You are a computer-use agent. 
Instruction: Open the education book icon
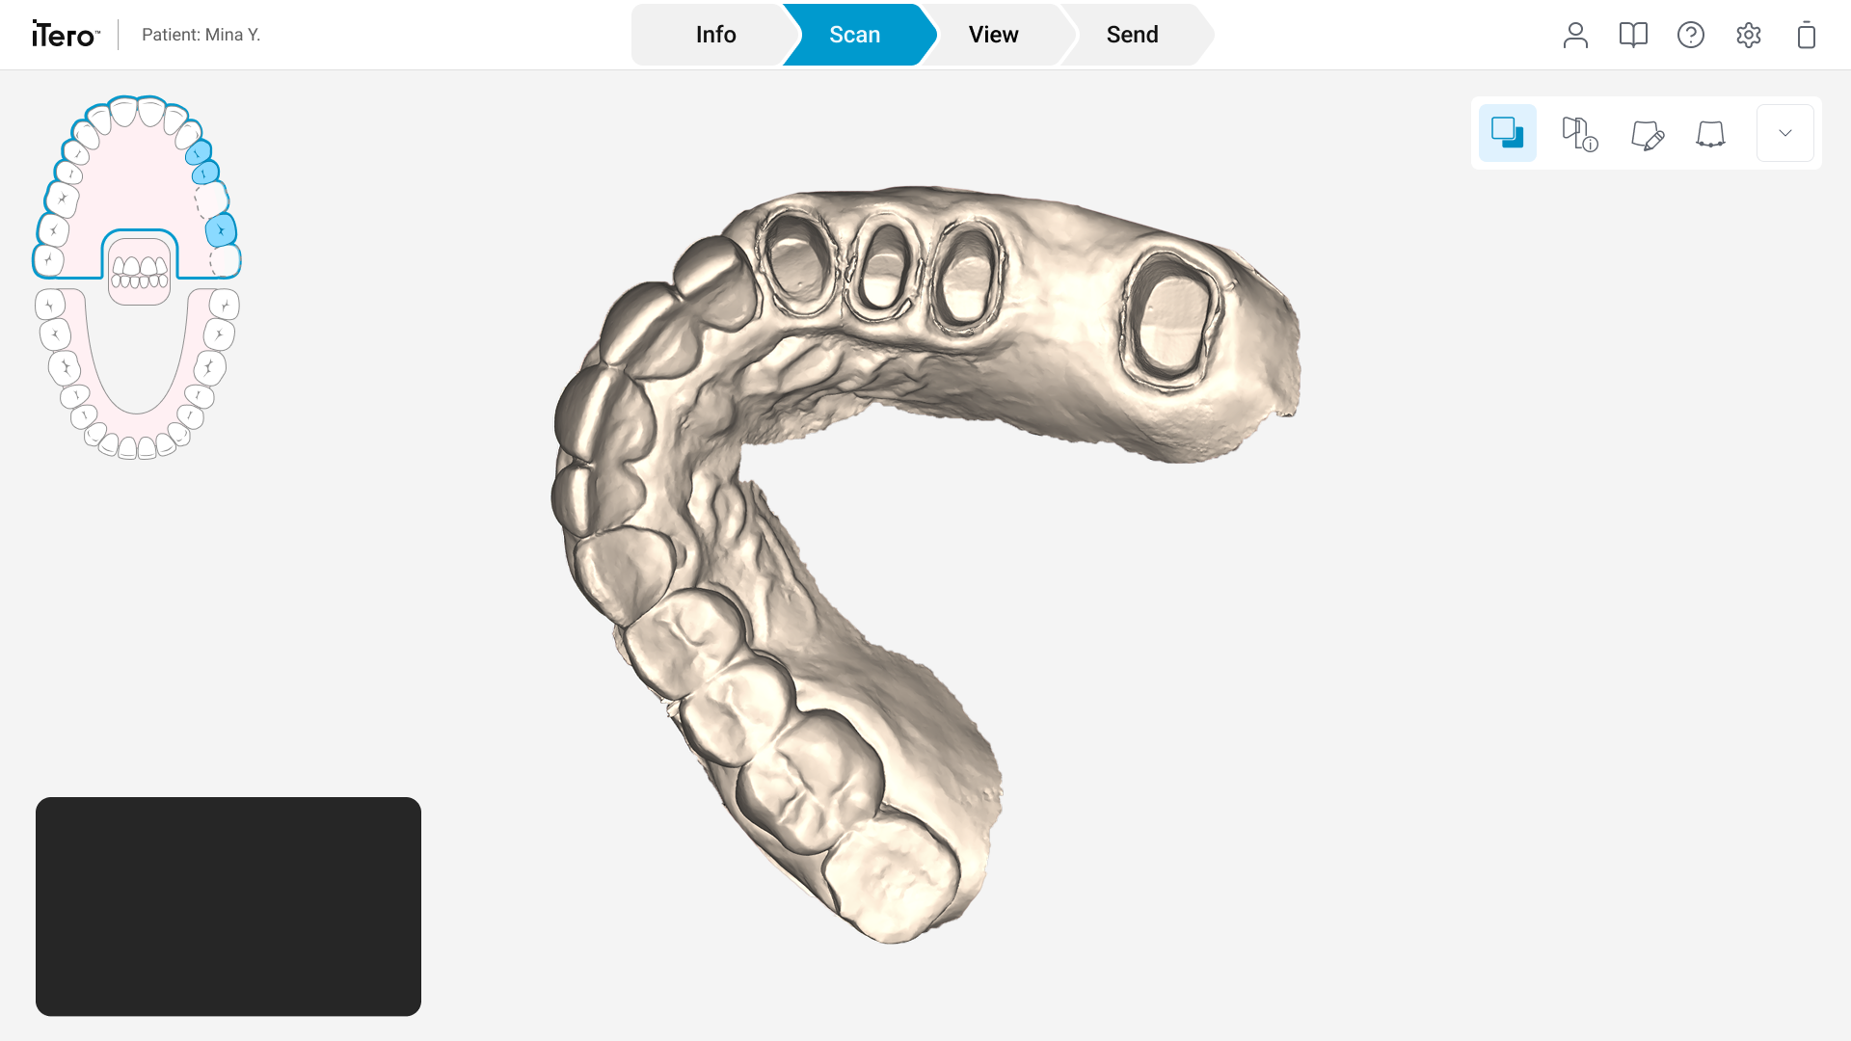coord(1633,35)
